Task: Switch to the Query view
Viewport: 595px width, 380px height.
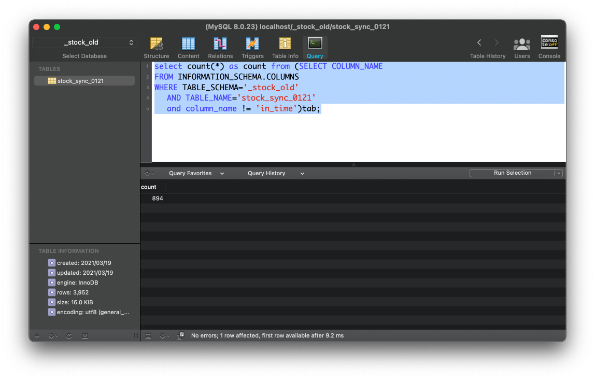Action: tap(315, 48)
